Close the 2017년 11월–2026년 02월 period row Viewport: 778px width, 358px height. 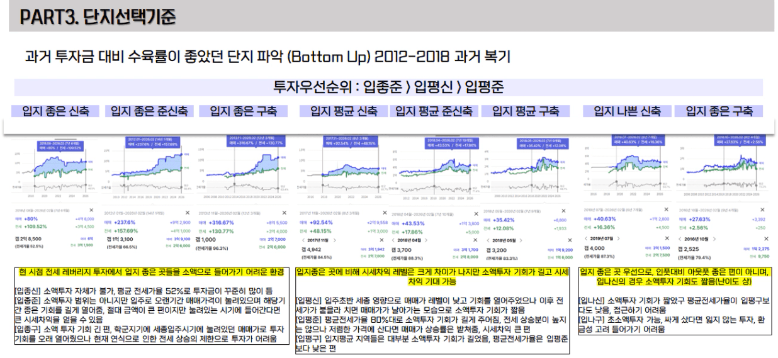click(x=385, y=213)
